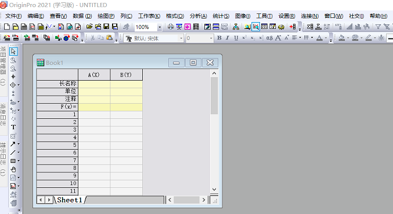Select the B(Y) column header

126,75
